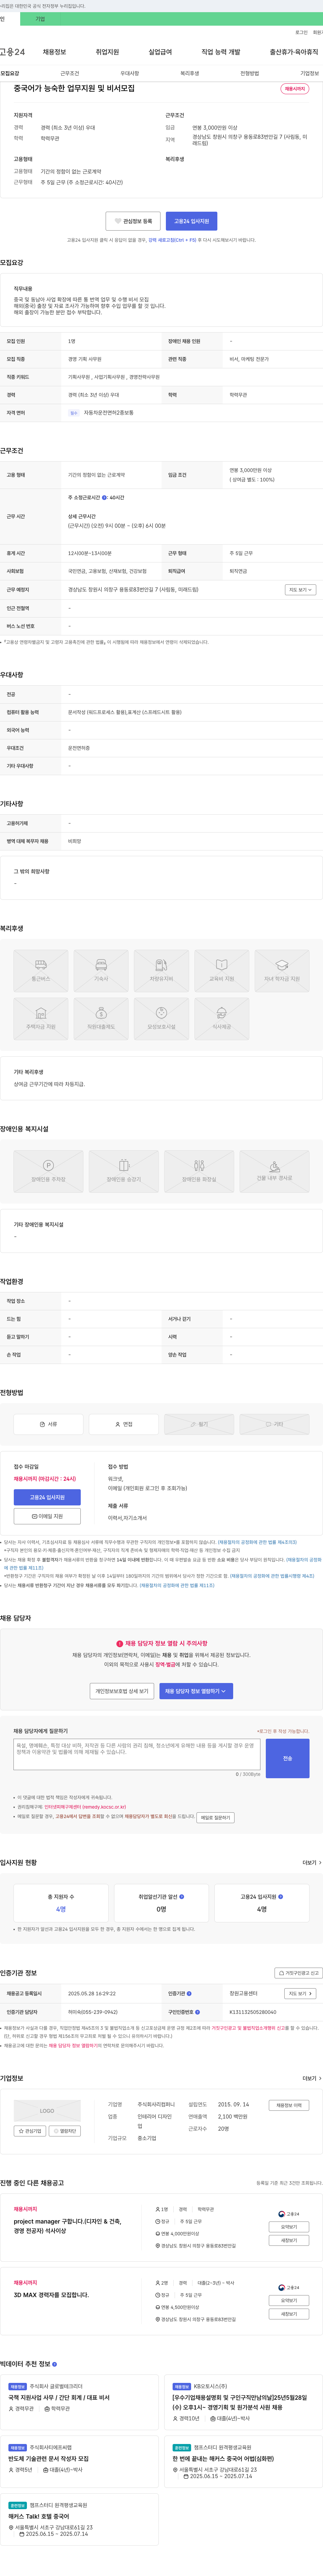323x2576 pixels.
Task: Click the 이메일 지원 button
Action: point(47,1516)
